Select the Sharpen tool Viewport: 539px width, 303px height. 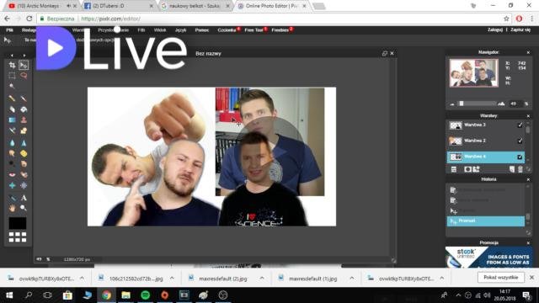(x=24, y=142)
